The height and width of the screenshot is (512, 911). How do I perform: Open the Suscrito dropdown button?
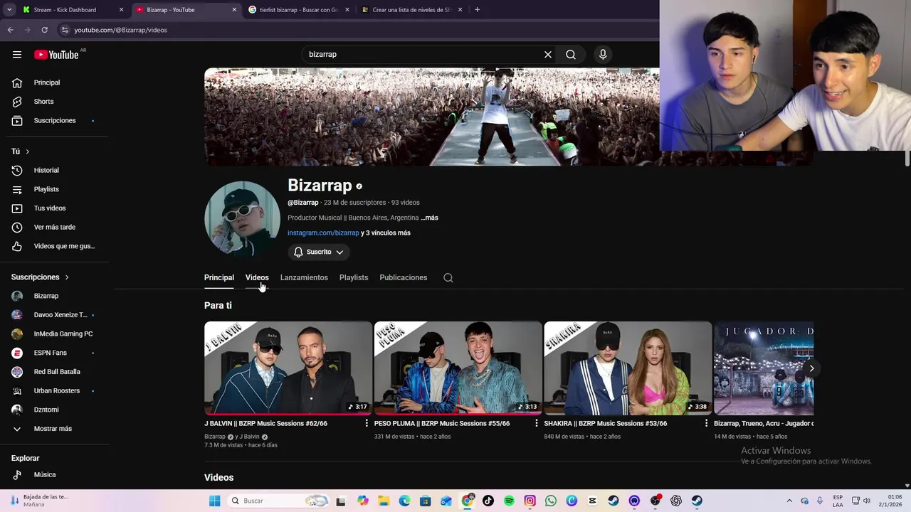point(319,252)
